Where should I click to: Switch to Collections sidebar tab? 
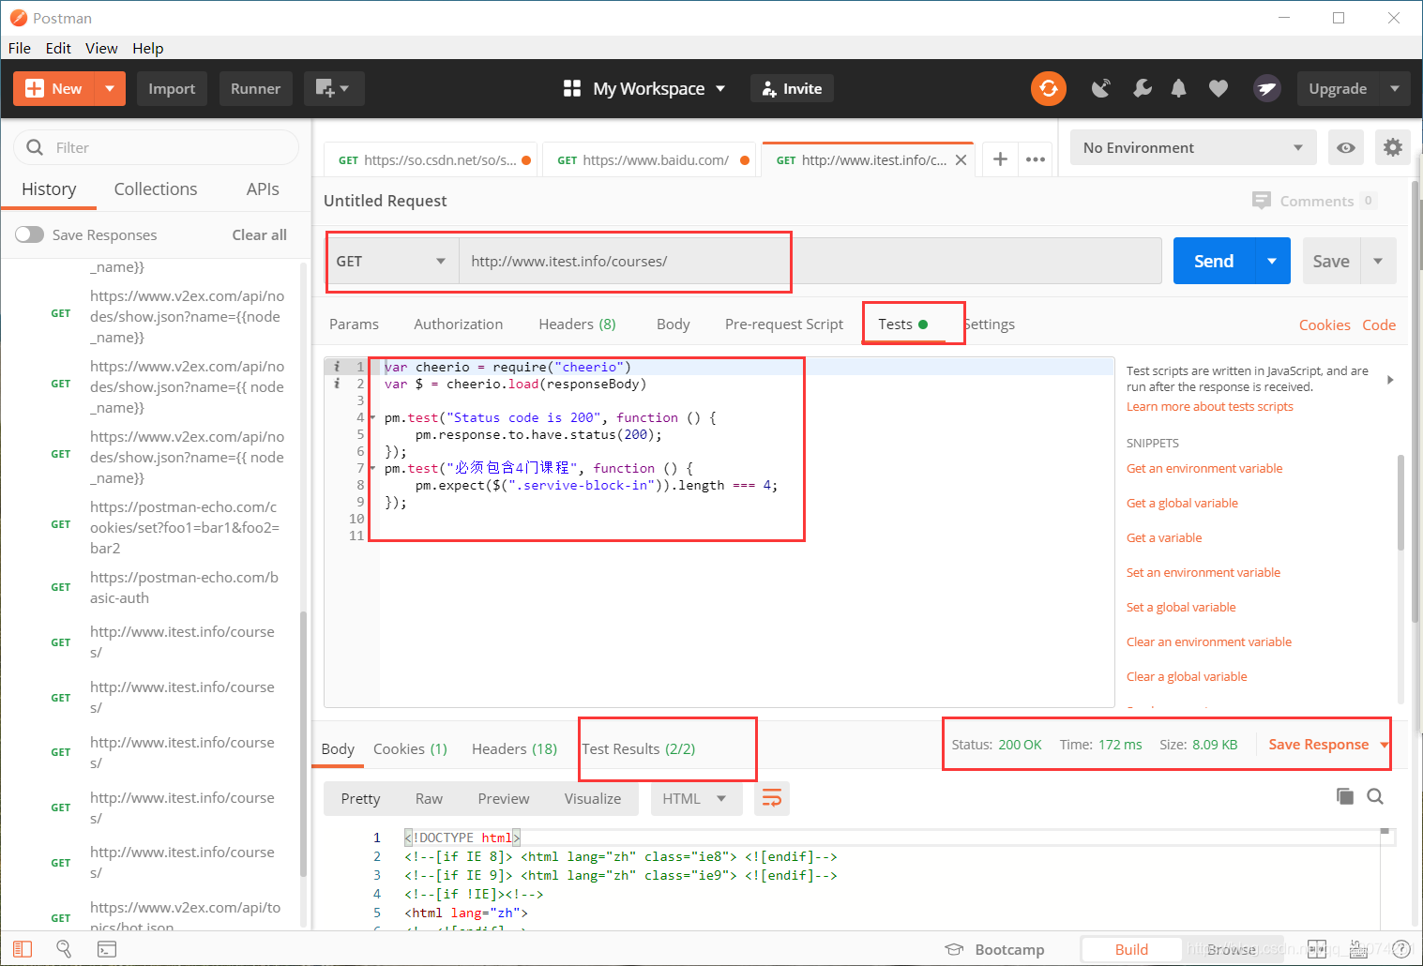[x=156, y=189]
